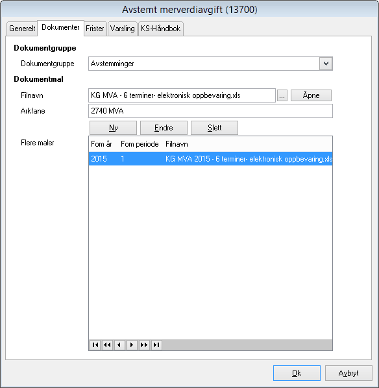The height and width of the screenshot is (388, 379).
Task: Cancel with the Avbryt button
Action: click(348, 373)
